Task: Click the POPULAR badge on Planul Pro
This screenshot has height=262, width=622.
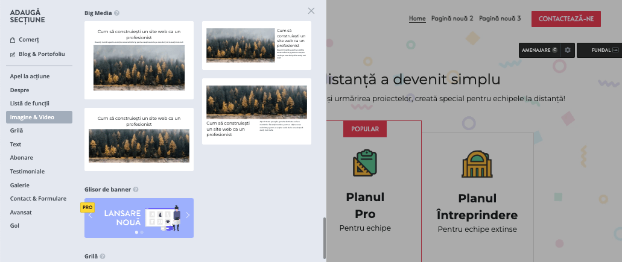Action: (x=365, y=129)
